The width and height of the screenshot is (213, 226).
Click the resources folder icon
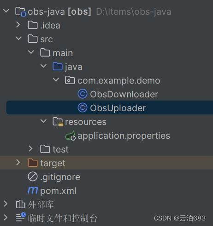(x=58, y=122)
